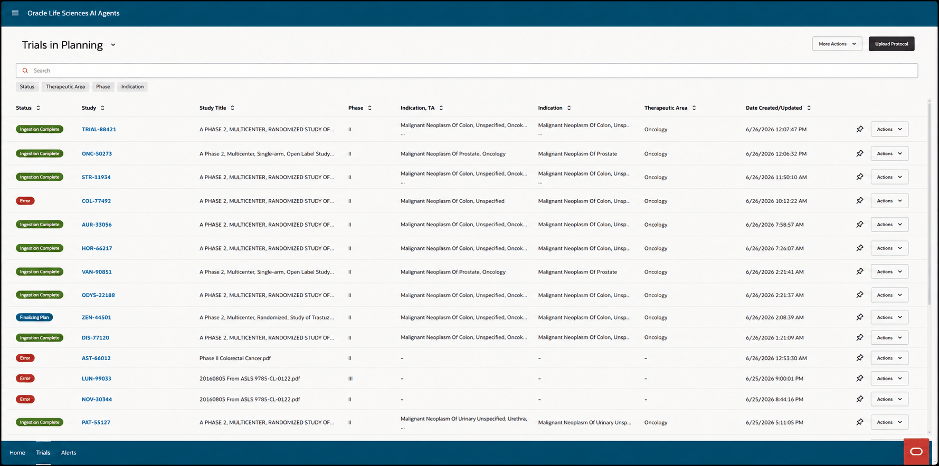This screenshot has width=939, height=466.
Task: Expand the Trials in Planning view chevron
Action: [113, 45]
